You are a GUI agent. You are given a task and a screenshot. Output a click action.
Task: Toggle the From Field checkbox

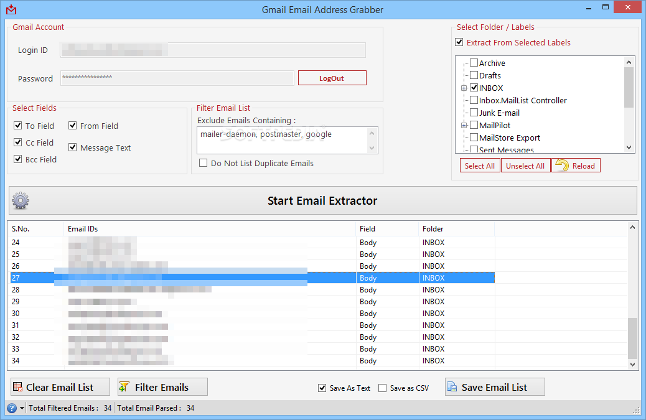(73, 125)
